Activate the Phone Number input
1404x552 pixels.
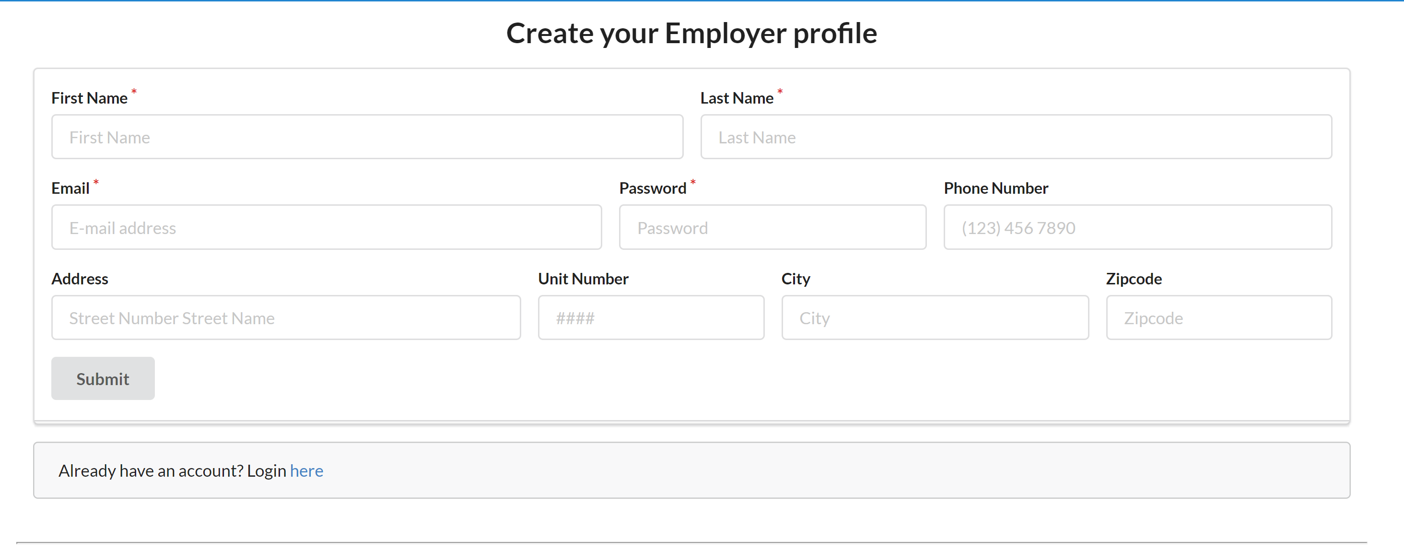(x=1137, y=227)
